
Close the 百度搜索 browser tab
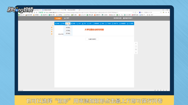pos(58,10)
